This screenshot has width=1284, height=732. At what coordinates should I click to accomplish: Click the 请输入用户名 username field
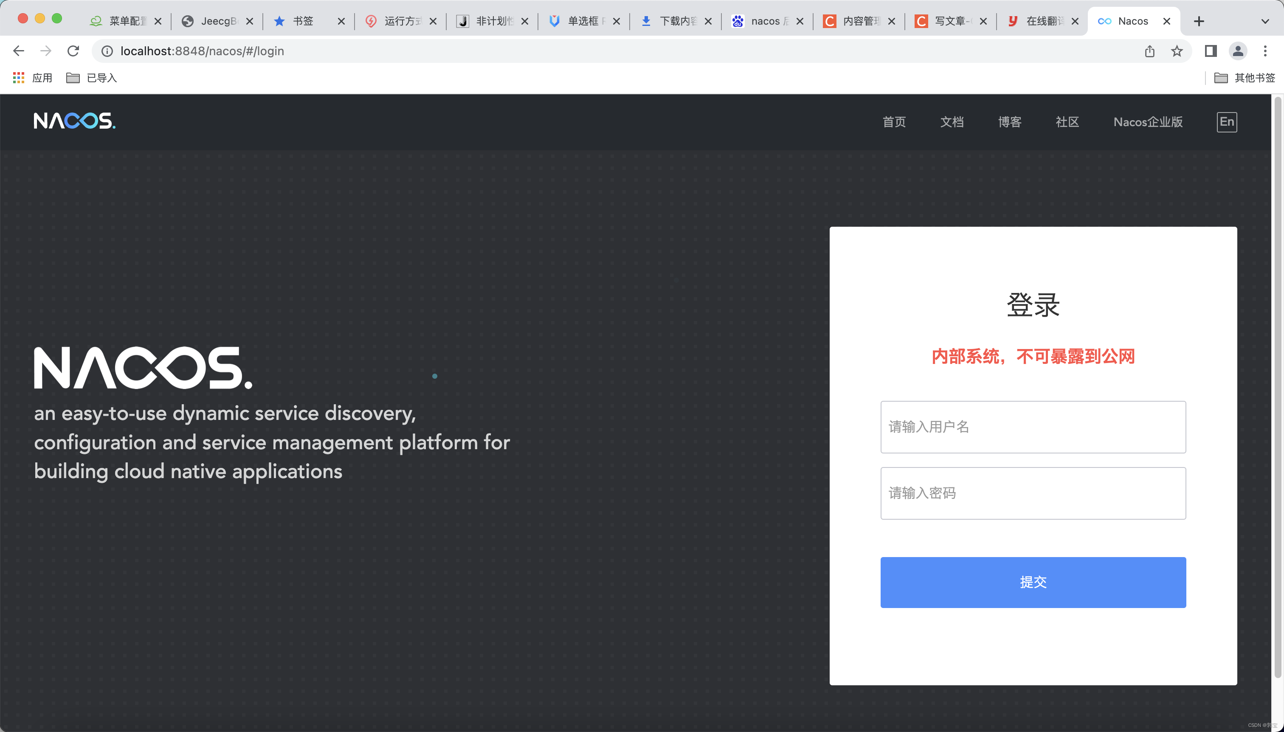click(1033, 427)
